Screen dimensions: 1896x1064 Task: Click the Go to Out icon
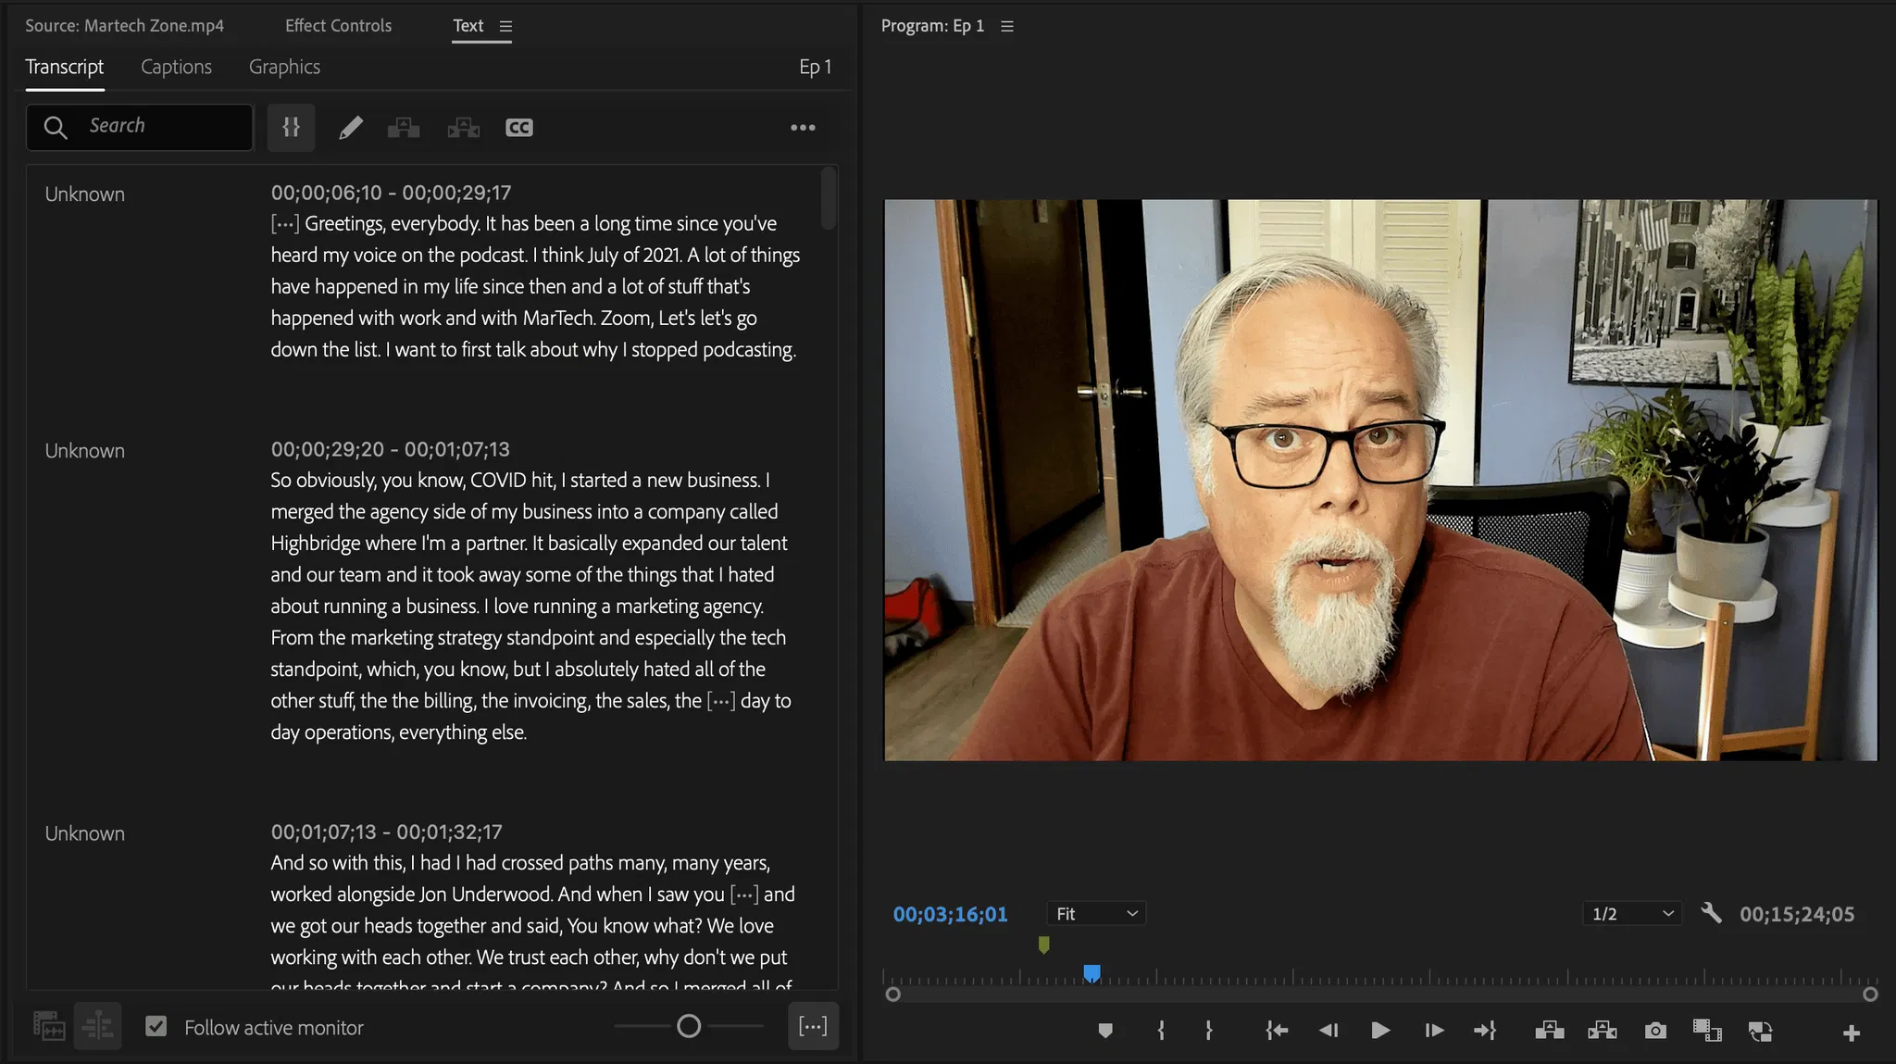[x=1486, y=1031]
